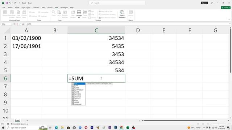This screenshot has width=232, height=130.
Task: Open the Sheet1 tab
Action: point(17,120)
